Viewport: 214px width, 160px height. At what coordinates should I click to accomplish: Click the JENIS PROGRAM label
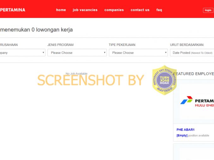61,45
